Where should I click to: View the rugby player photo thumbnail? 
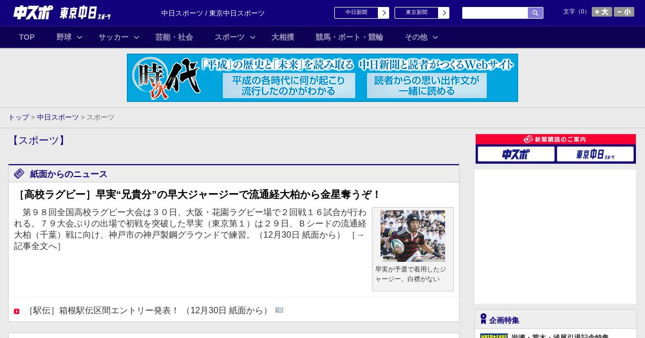pos(413,236)
